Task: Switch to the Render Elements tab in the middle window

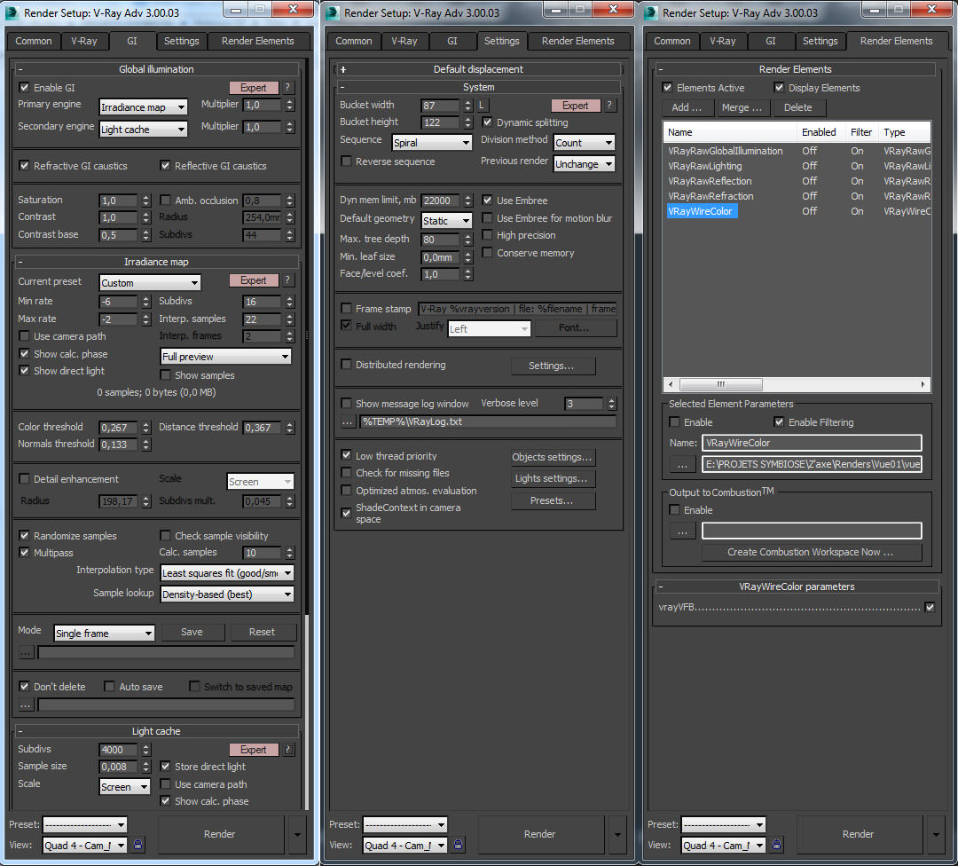Action: click(x=578, y=41)
